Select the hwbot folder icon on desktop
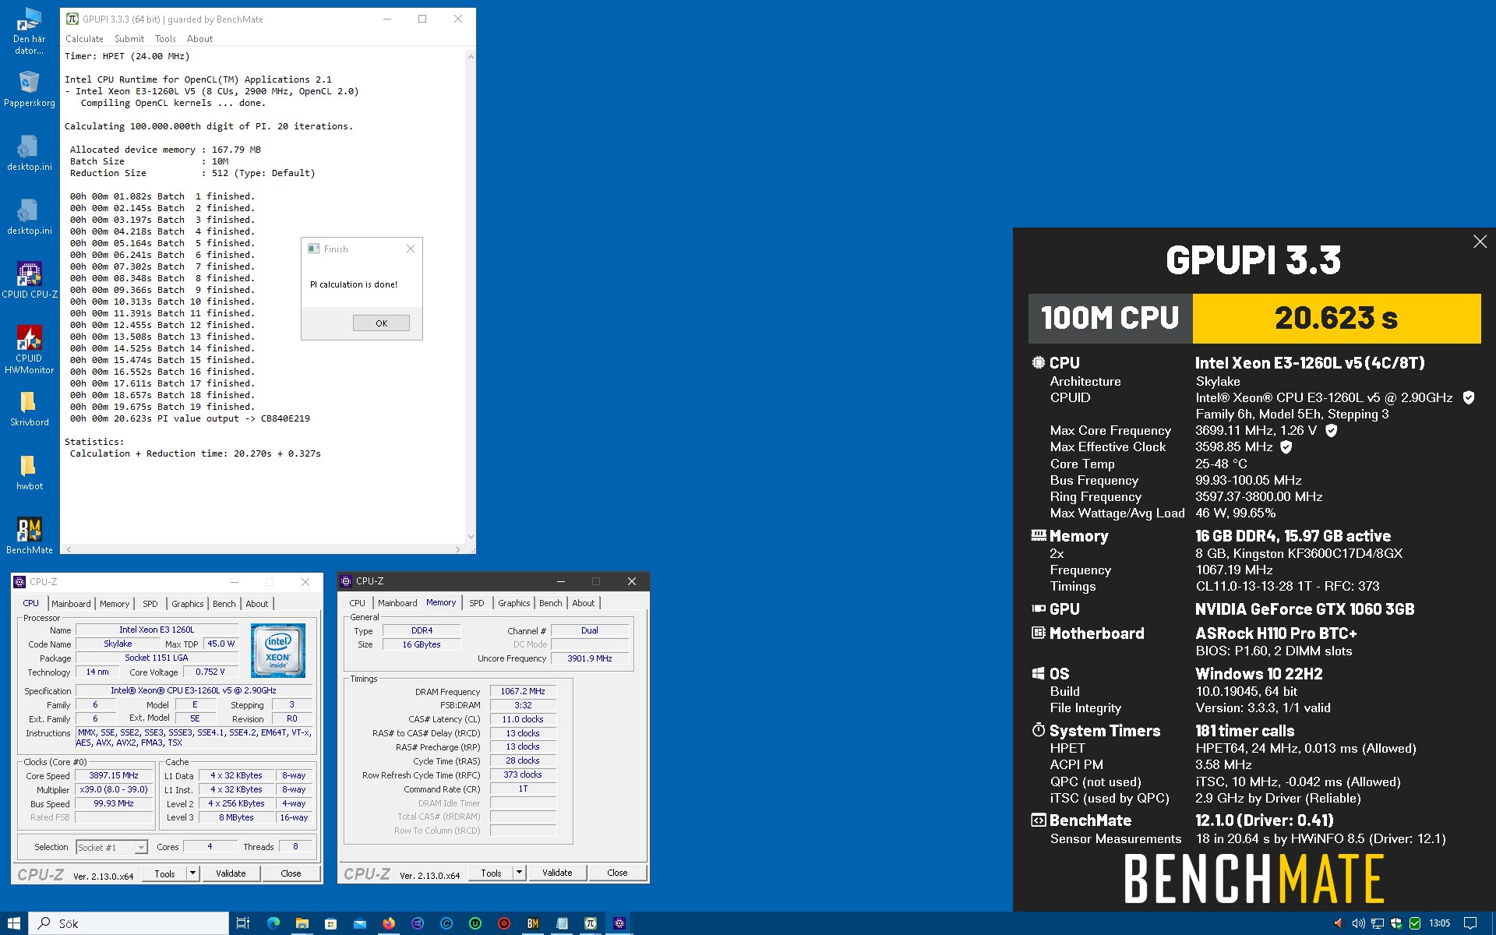The image size is (1496, 935). tap(29, 472)
